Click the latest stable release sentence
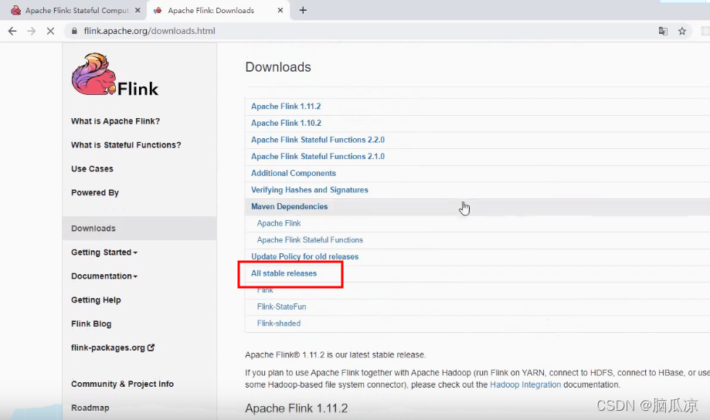The width and height of the screenshot is (710, 420). click(335, 355)
